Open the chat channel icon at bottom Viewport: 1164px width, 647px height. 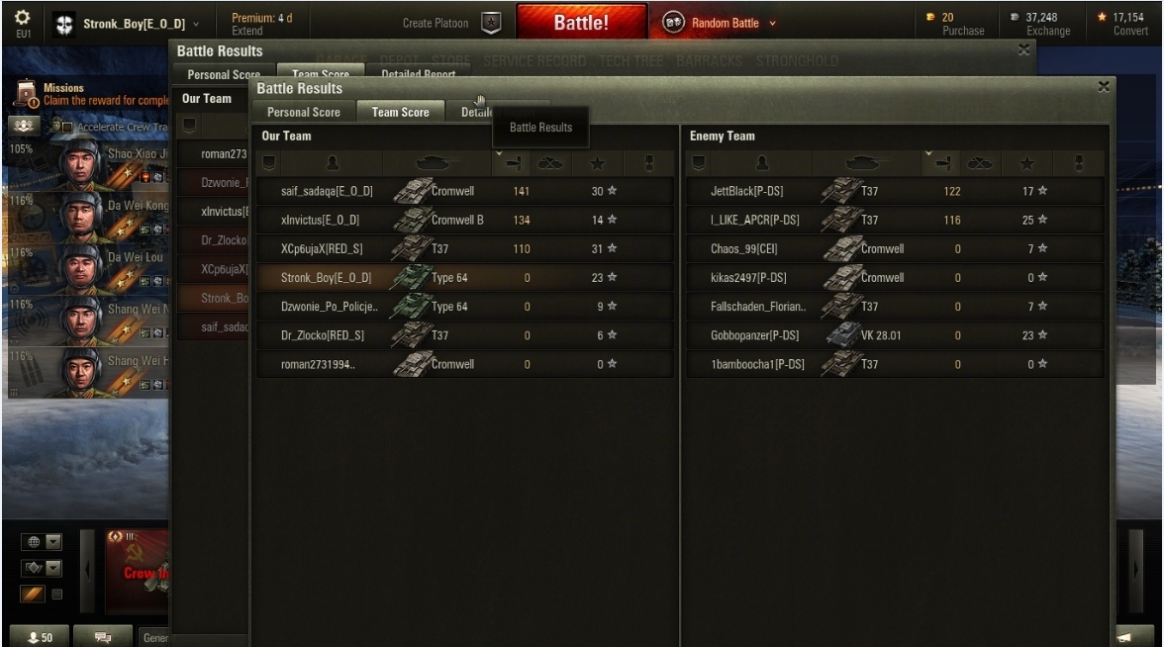coord(103,637)
